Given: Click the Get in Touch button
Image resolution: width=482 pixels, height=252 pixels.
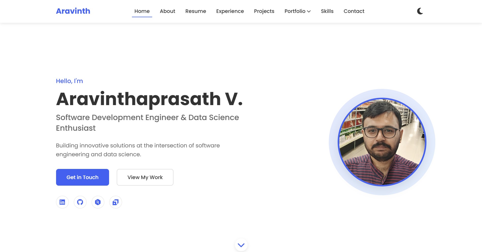Looking at the screenshot, I should click(82, 177).
